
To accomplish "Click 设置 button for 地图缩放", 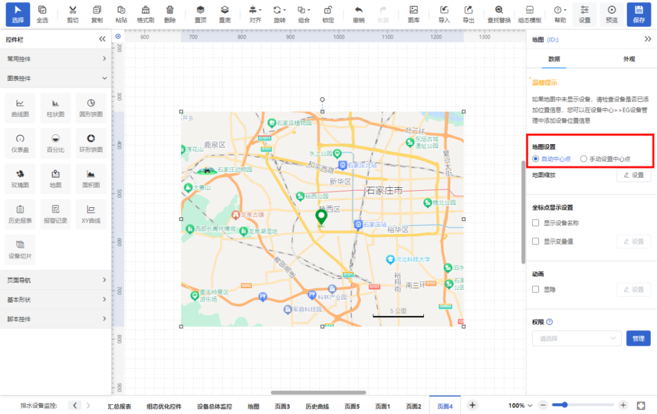I will click(x=633, y=175).
